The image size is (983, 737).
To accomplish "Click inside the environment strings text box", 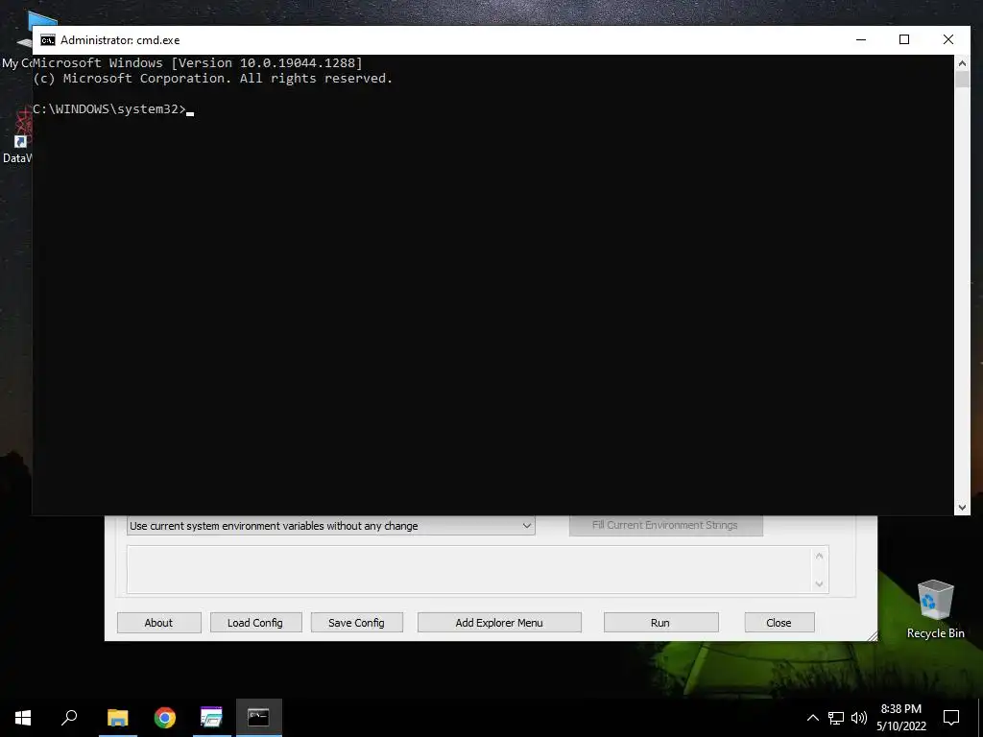I will point(470,570).
